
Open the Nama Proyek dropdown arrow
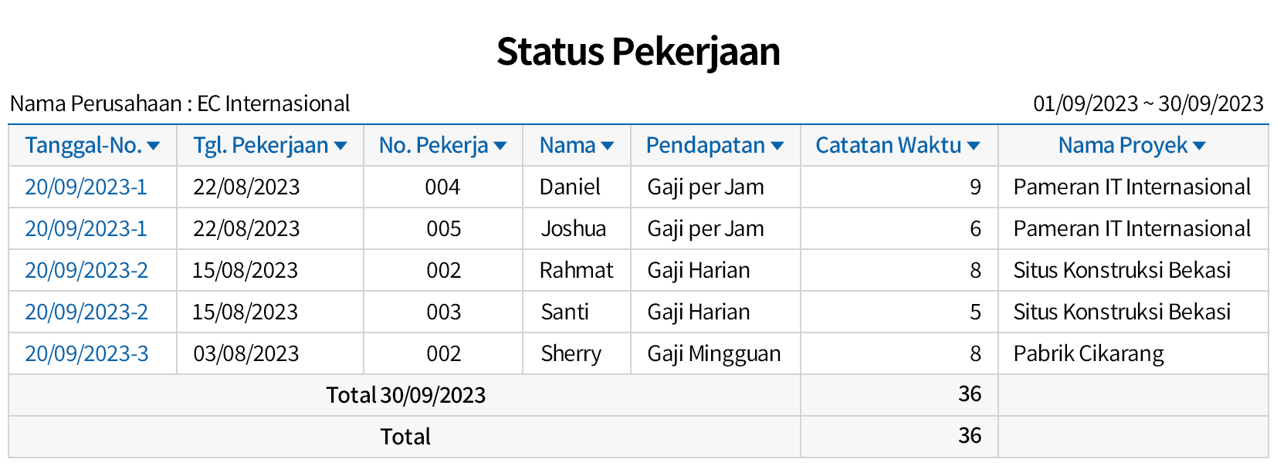point(1199,146)
